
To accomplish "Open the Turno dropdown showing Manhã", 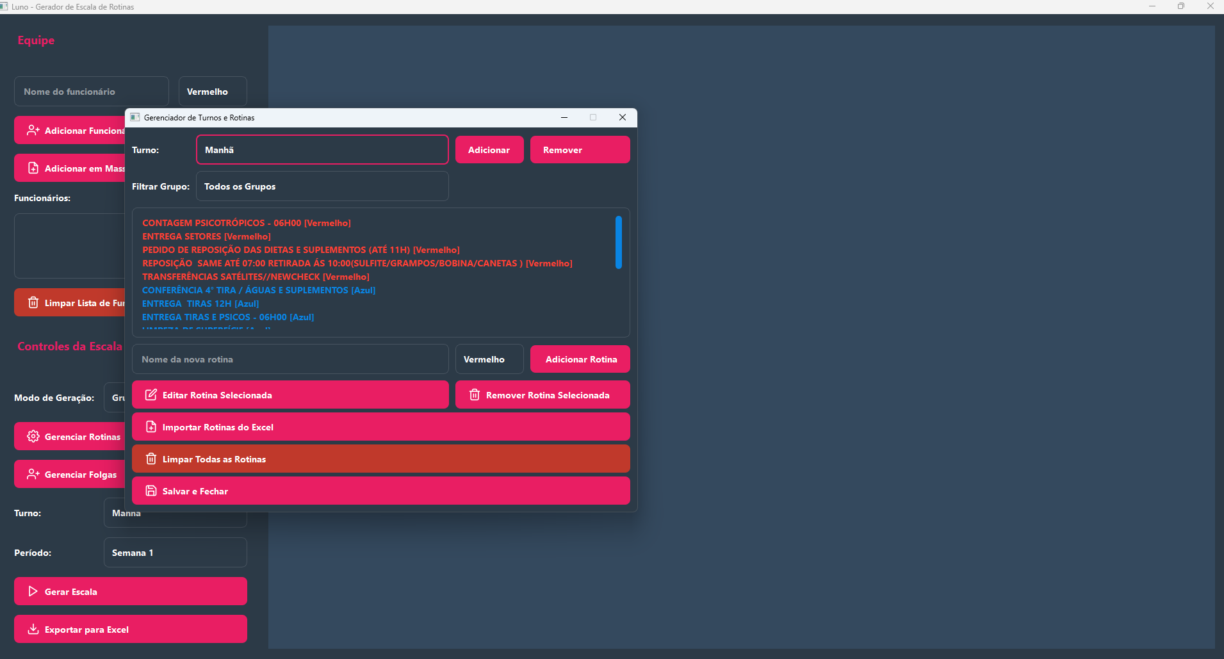I will 322,150.
